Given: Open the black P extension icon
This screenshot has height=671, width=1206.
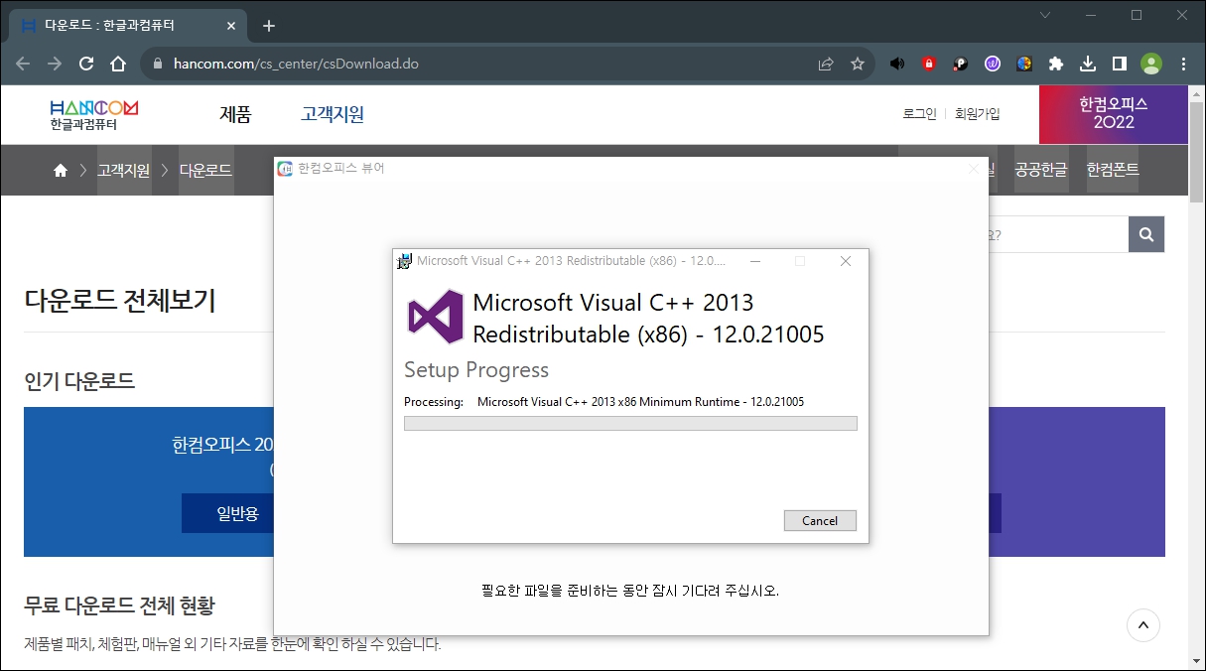Looking at the screenshot, I should (961, 64).
